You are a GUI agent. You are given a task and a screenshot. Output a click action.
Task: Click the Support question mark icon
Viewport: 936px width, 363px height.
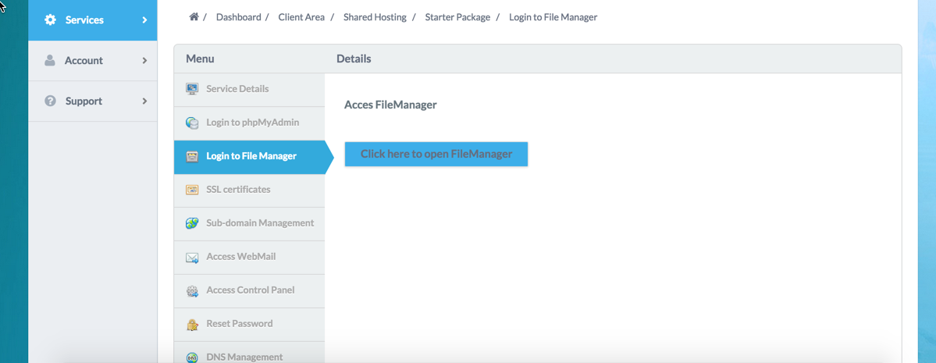(x=50, y=101)
